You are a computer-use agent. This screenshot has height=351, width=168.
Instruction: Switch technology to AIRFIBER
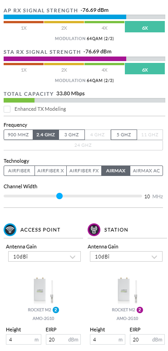[19, 171]
